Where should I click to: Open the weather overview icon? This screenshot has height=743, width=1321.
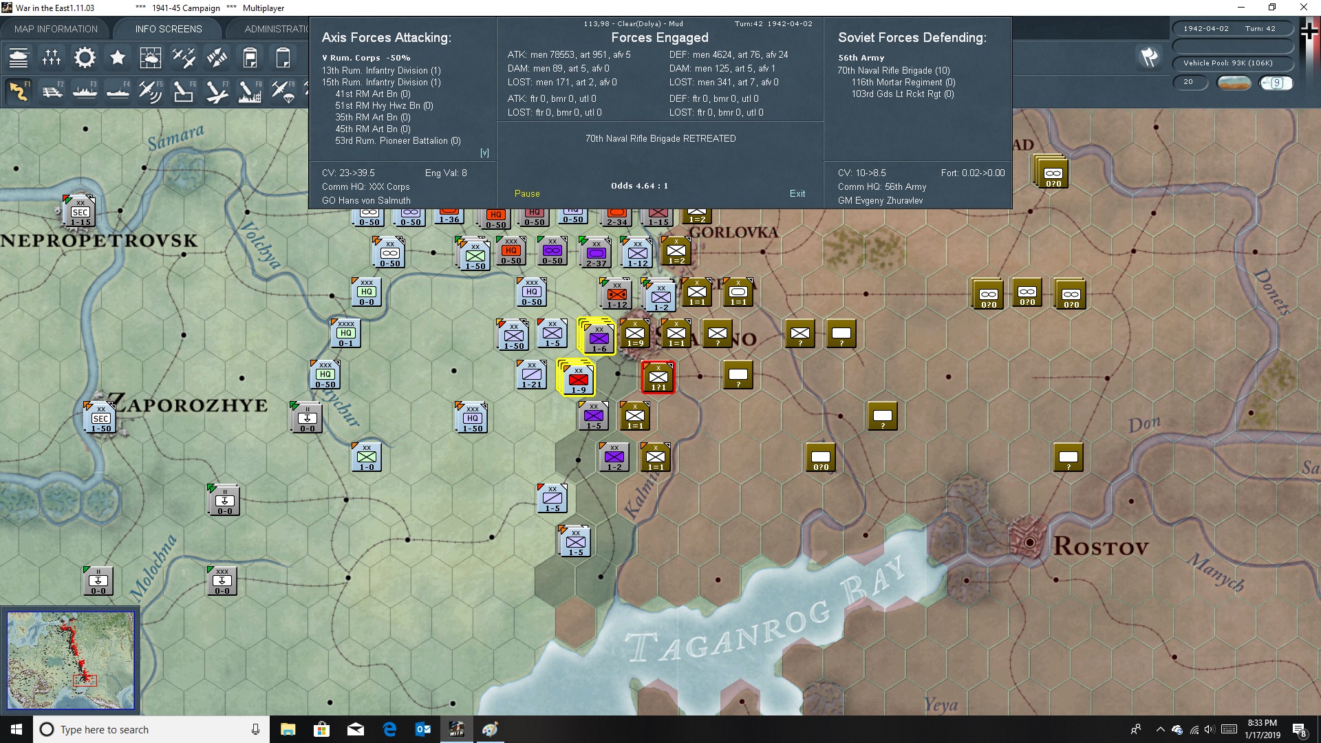151,58
